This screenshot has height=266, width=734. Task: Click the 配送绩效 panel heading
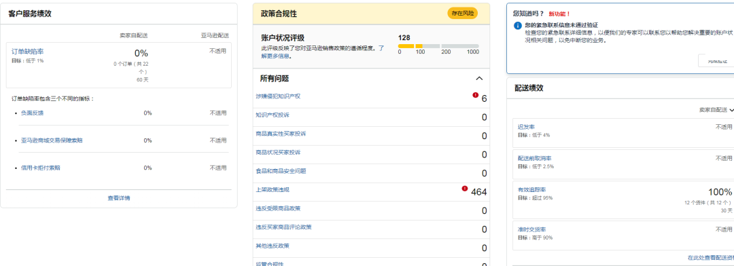529,88
